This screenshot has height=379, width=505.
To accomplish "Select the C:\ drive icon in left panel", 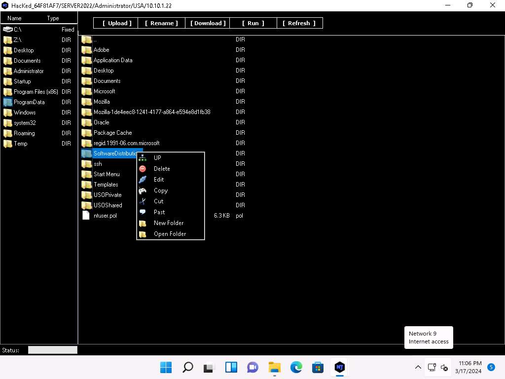I will [7, 30].
